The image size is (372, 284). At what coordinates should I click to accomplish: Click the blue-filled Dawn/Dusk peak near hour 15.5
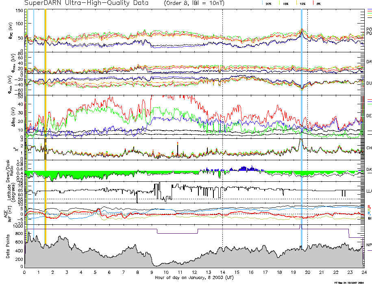(x=243, y=168)
